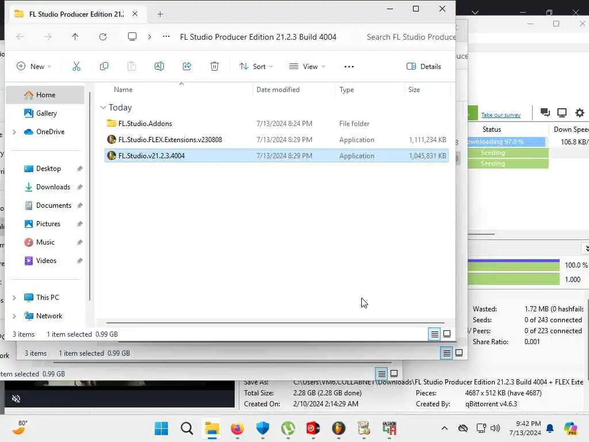Click the Paste clipboard icon
Image resolution: width=589 pixels, height=442 pixels.
tap(132, 67)
